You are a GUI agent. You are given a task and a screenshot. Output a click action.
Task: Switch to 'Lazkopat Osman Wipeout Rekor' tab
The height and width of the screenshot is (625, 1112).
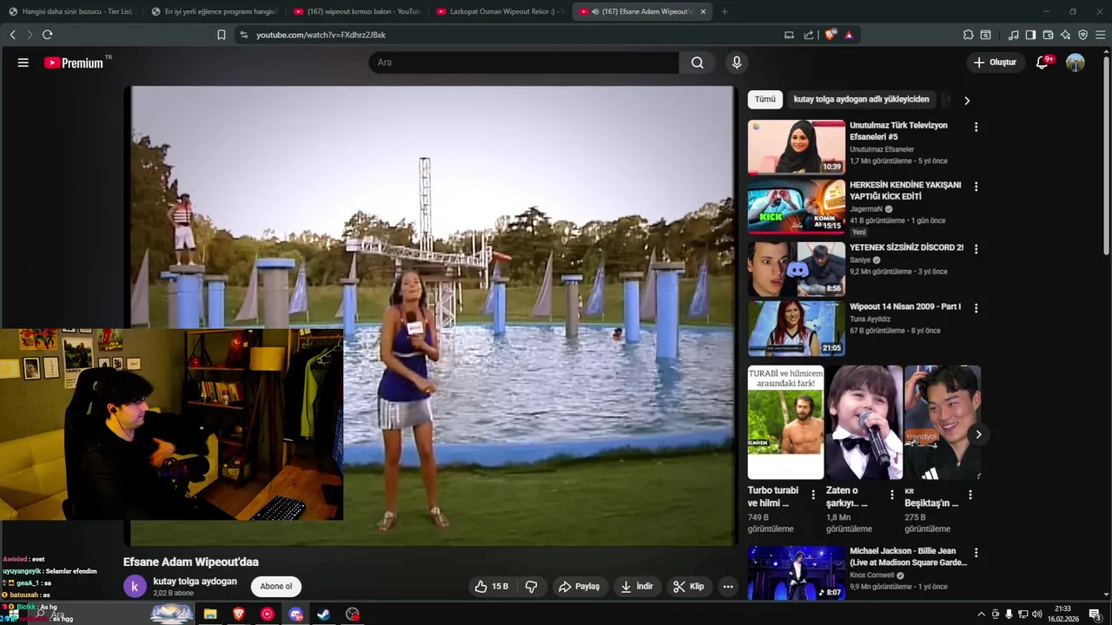(500, 11)
